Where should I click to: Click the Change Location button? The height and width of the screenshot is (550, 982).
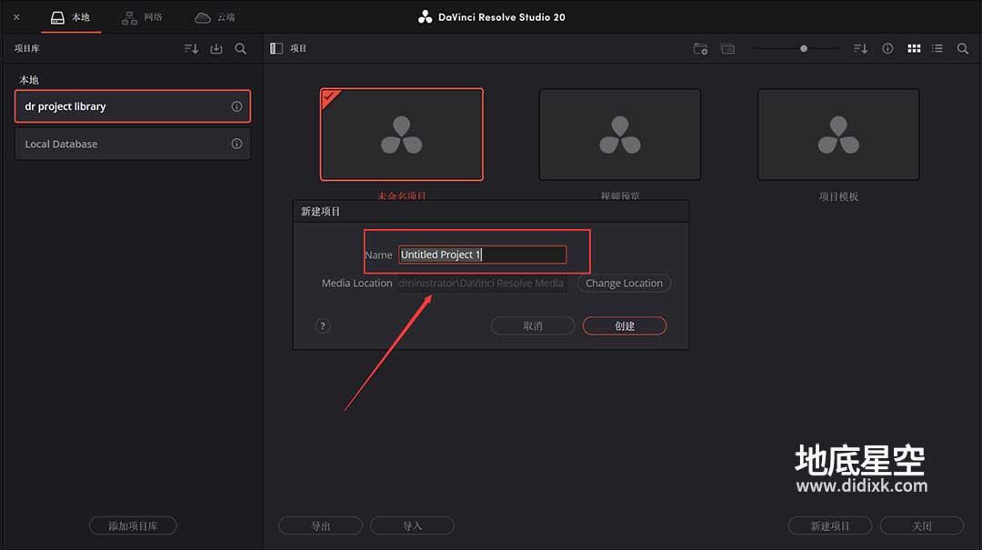tap(624, 283)
